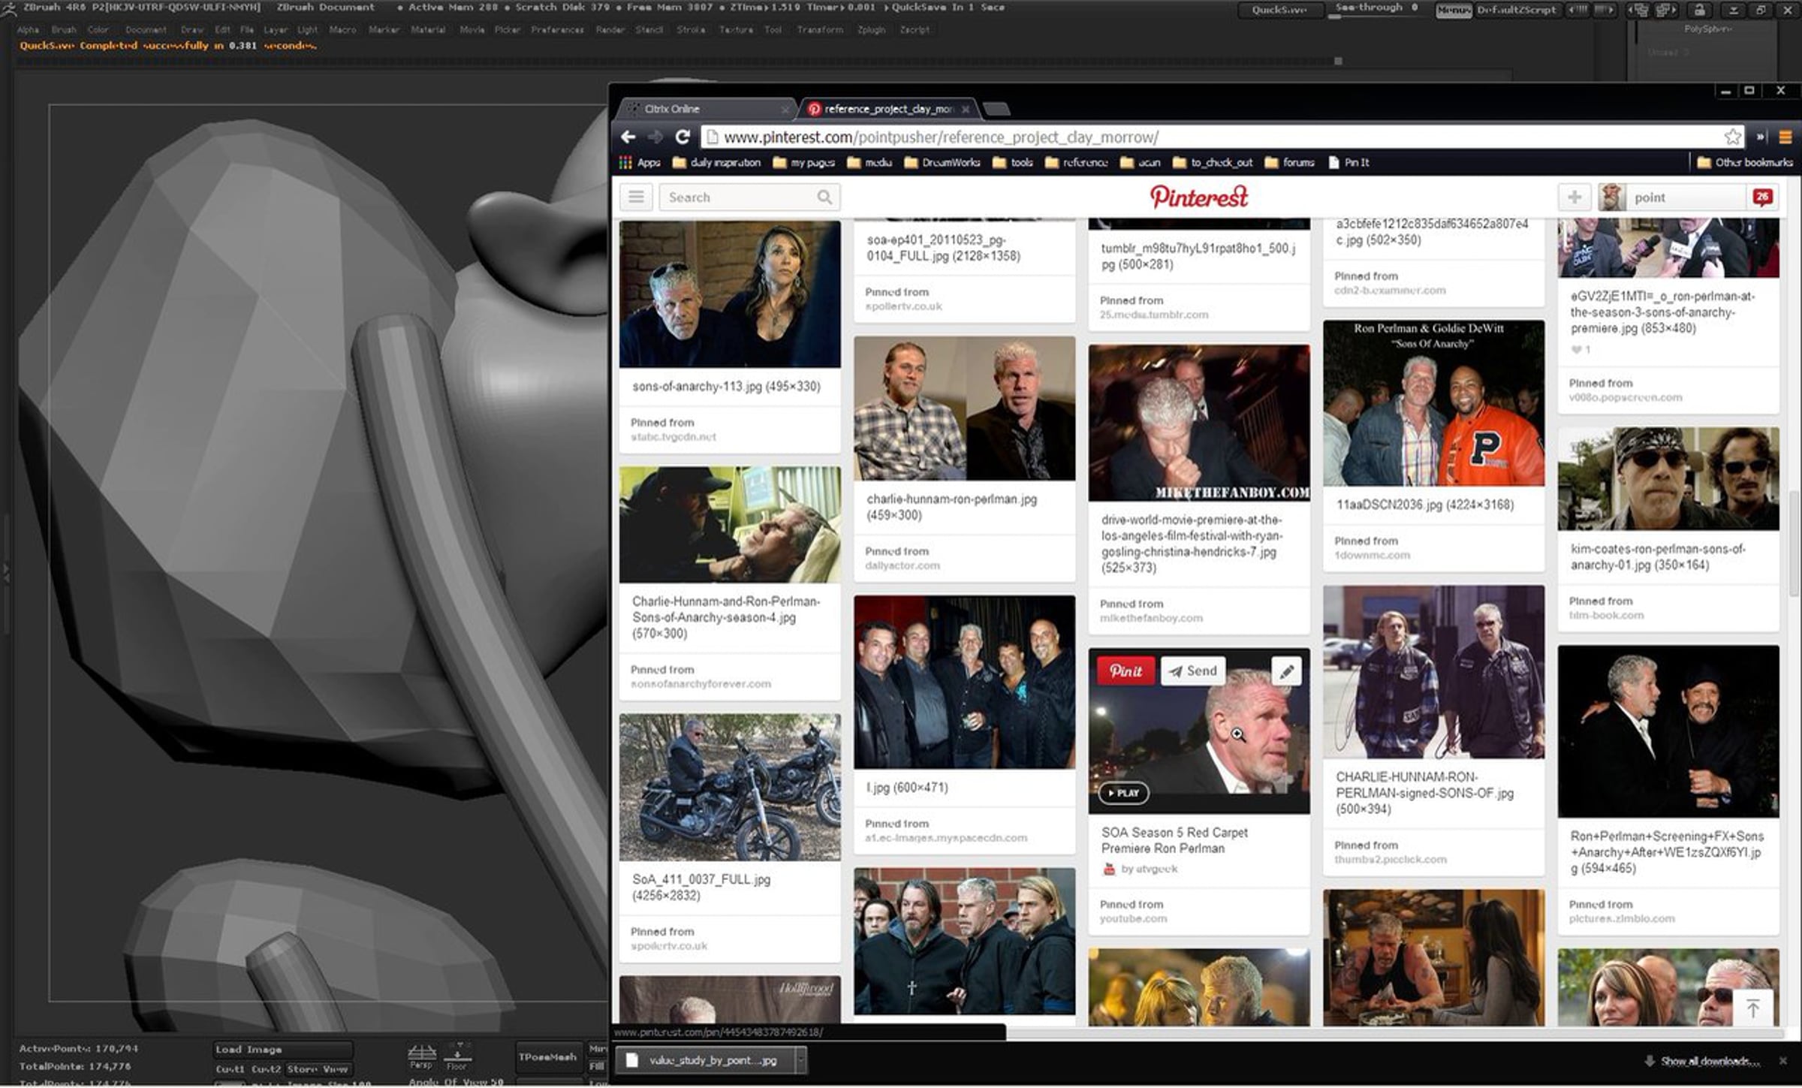Open the my pages bookmarks folder
This screenshot has width=1802, height=1088.
(x=803, y=162)
